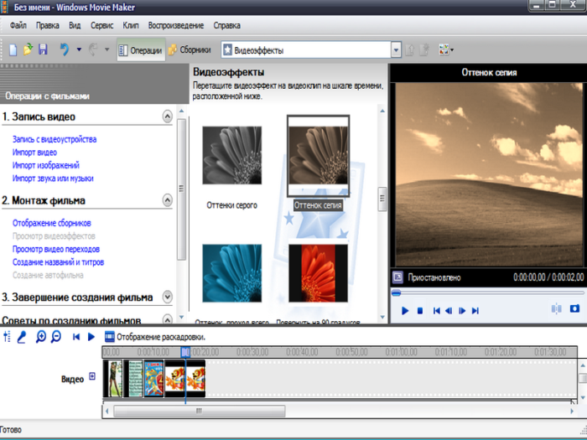Open the audio levels timeline icon
The image size is (587, 440).
point(7,337)
